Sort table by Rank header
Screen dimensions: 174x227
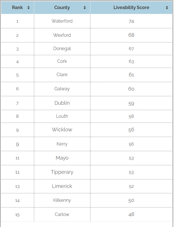click(x=18, y=8)
